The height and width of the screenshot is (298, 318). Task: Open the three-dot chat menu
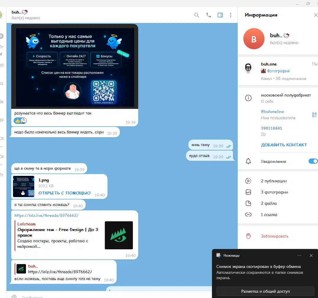(x=231, y=15)
